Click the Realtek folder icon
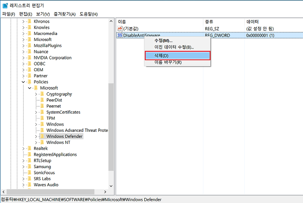This screenshot has width=303, height=203. point(29,148)
